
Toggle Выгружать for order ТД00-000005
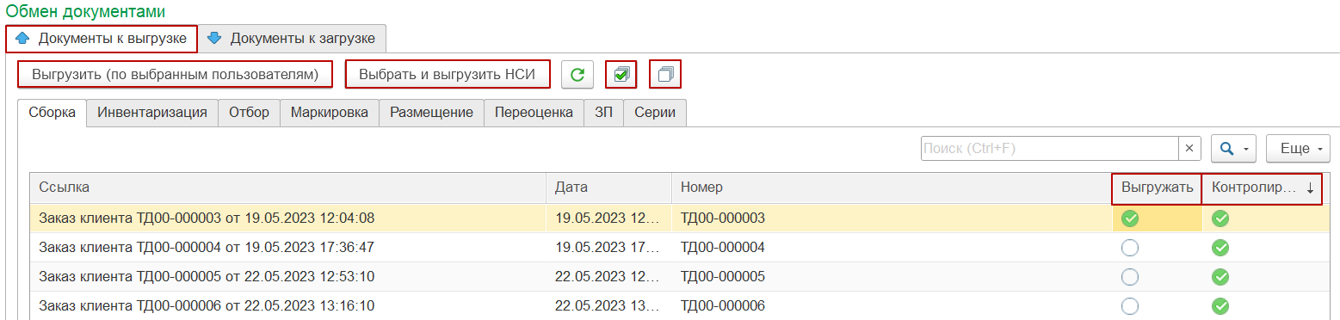coord(1130,277)
